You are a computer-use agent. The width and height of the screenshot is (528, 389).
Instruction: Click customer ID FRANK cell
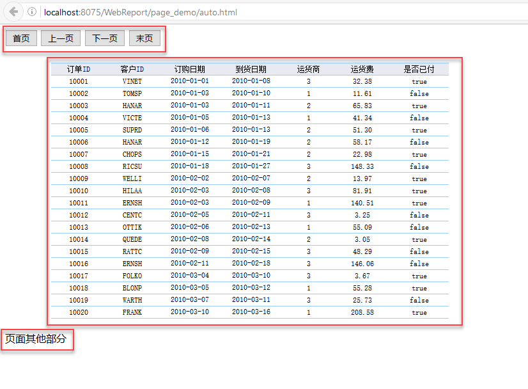(x=132, y=312)
